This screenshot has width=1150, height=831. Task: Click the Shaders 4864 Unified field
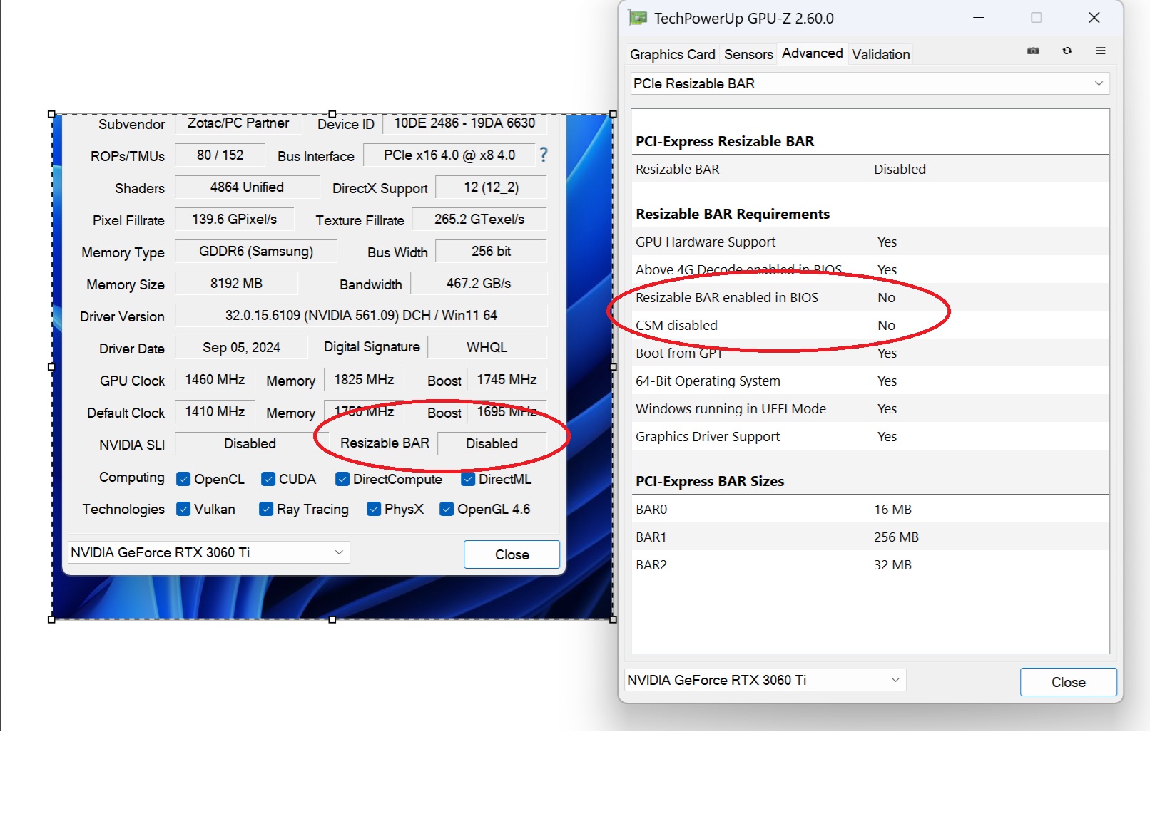click(x=247, y=187)
